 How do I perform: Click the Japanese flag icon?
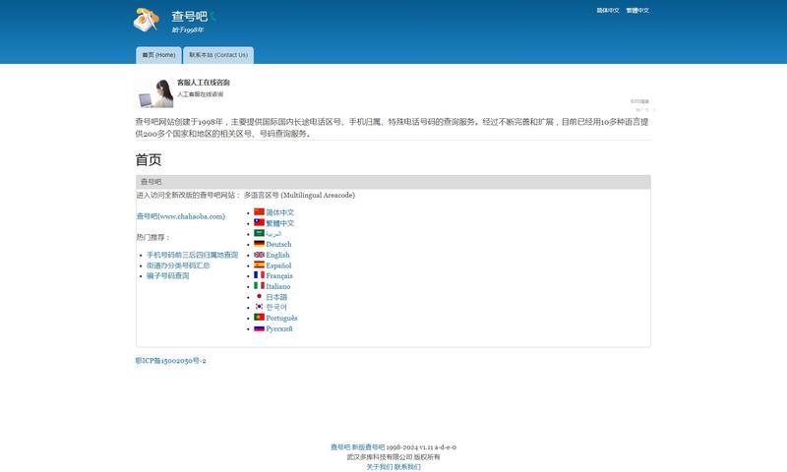[x=259, y=296]
